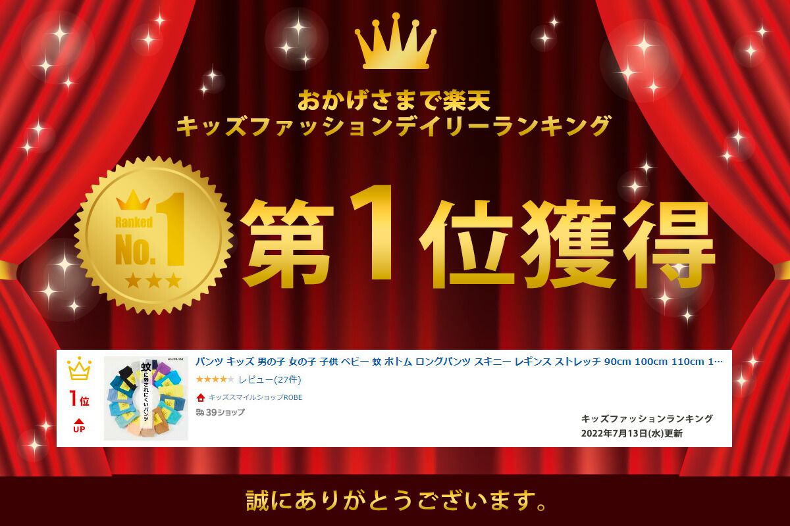Click the 39ショップ truck icon
Screen dimensions: 790x526
(x=200, y=412)
